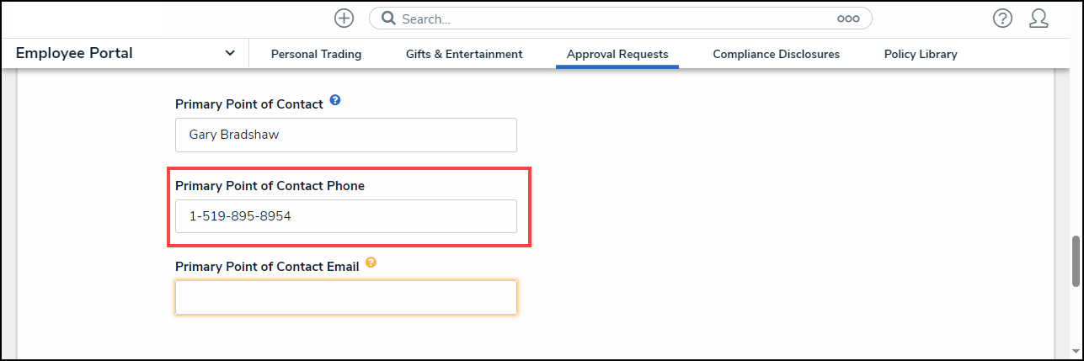Expand the Employee Portal dropdown chevron
The image size is (1084, 361).
coord(230,54)
